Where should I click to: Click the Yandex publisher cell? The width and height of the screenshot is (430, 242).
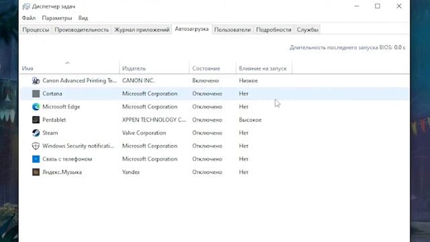click(131, 172)
